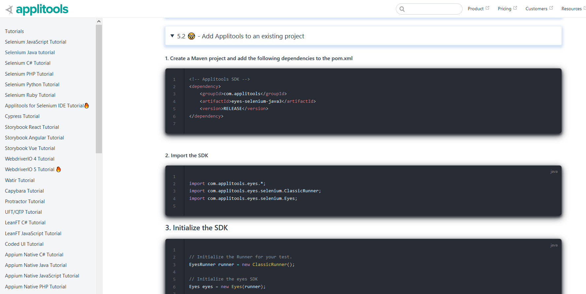Viewport: 586px width, 294px height.
Task: Open the Appium Native Java Tutorial link
Action: [x=36, y=265]
